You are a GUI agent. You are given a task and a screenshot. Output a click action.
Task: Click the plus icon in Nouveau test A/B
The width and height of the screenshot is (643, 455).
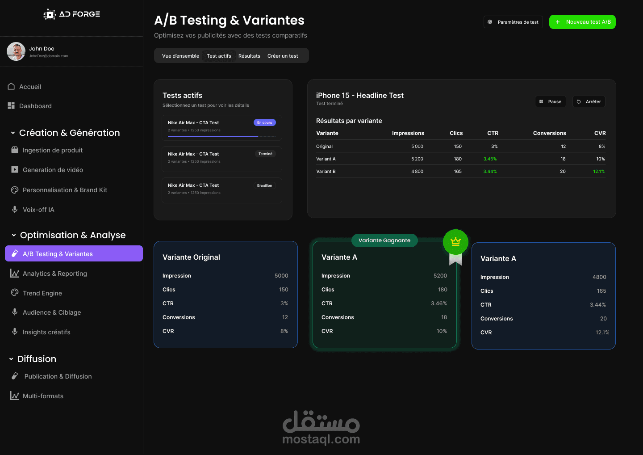(558, 22)
